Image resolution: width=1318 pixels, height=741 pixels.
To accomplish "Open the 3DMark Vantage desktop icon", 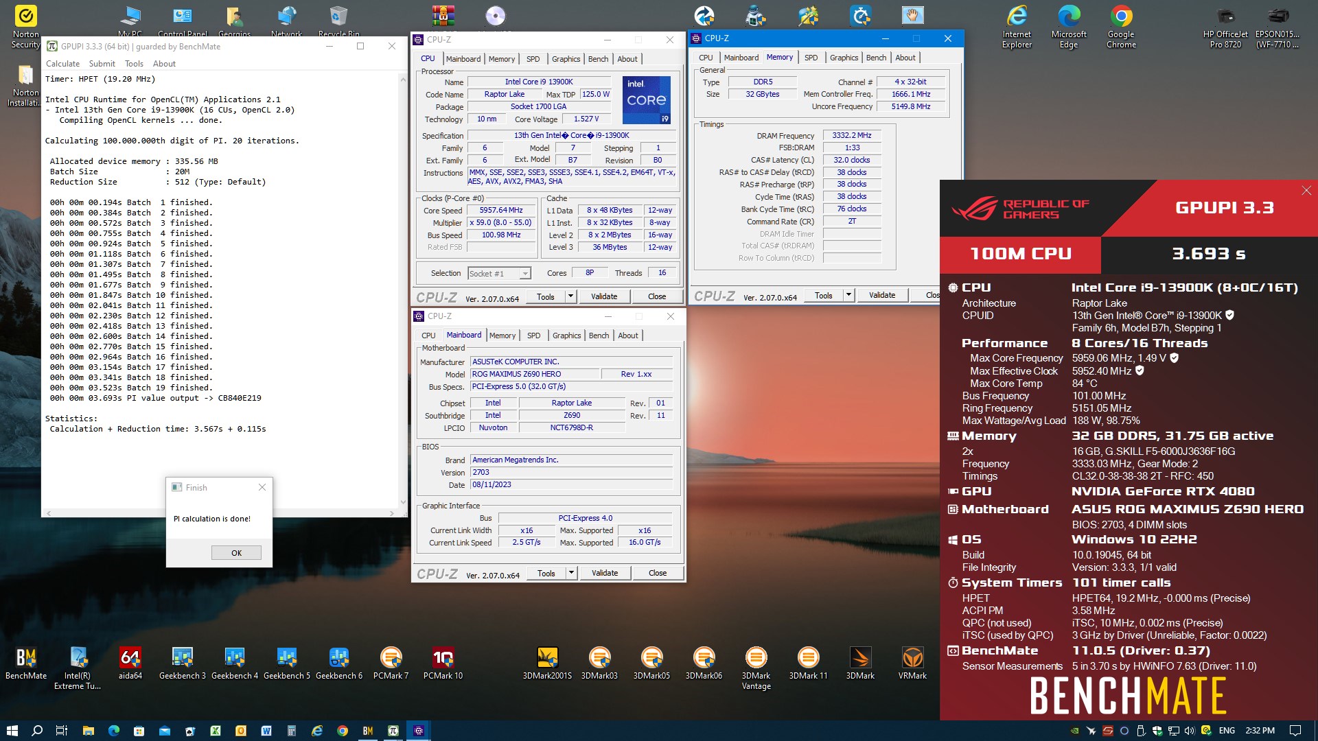I will 756,668.
